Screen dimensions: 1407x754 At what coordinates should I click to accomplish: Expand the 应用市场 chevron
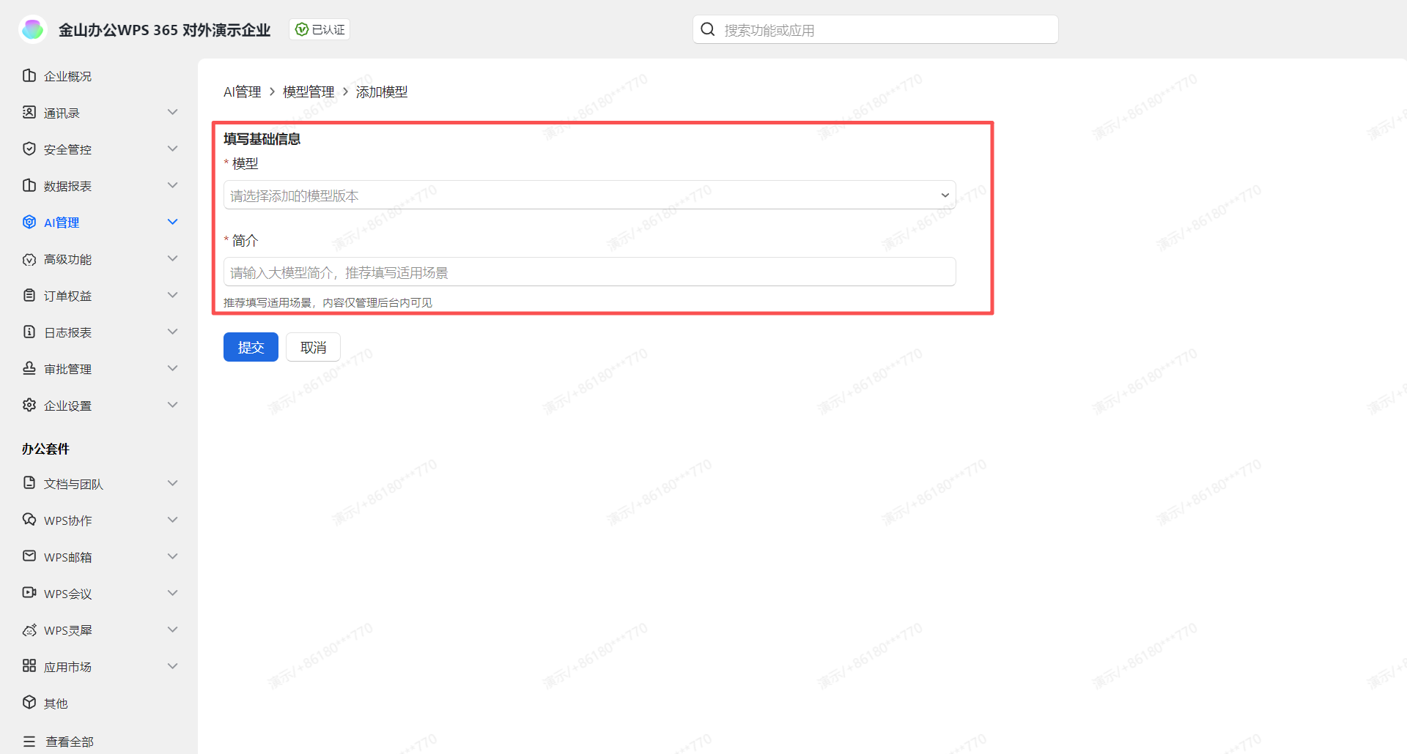pyautogui.click(x=173, y=666)
